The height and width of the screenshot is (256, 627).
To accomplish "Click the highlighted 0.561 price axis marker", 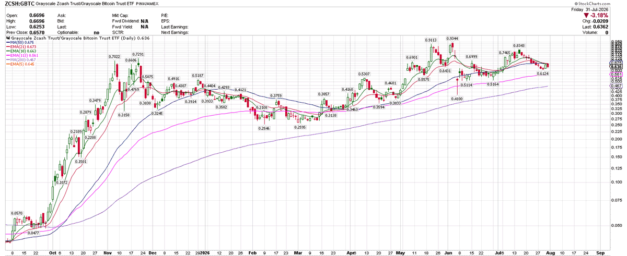I will (x=616, y=75).
